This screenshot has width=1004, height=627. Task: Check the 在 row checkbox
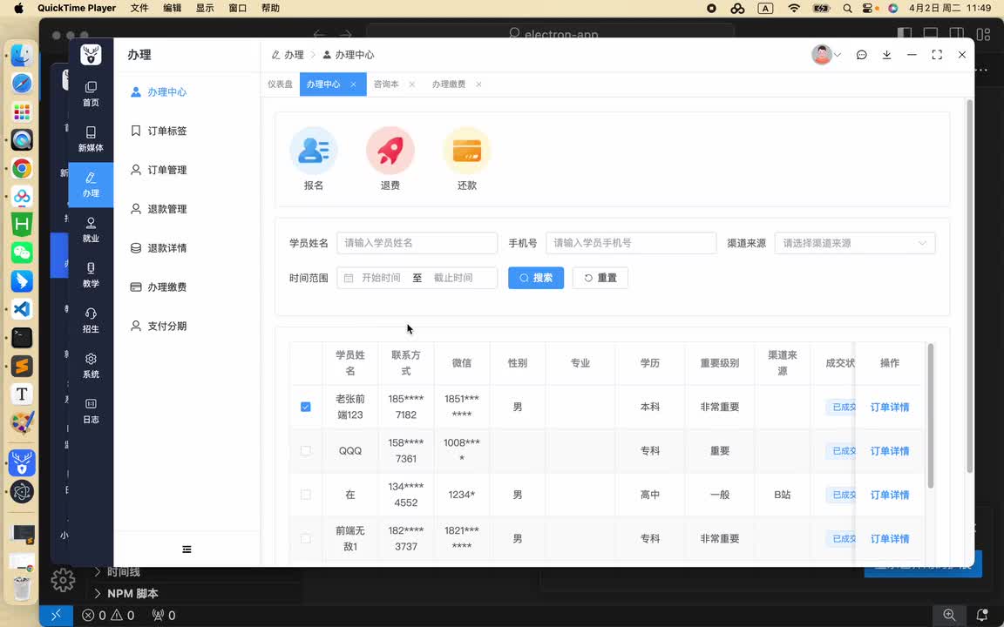(x=305, y=495)
